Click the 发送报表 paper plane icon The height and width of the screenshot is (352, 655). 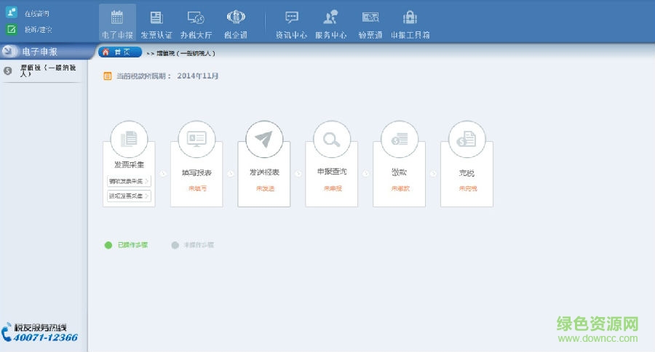pos(263,139)
